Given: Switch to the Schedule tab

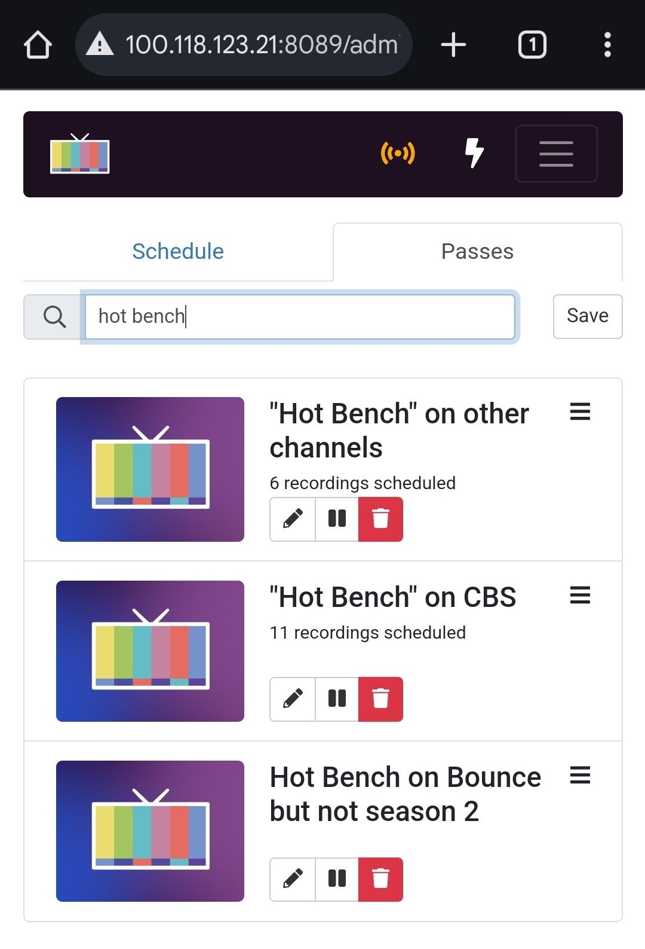Looking at the screenshot, I should 178,252.
